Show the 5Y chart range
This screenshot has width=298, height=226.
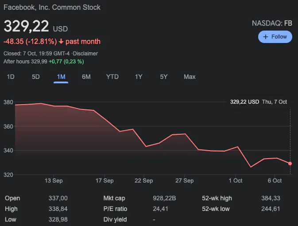[x=164, y=77]
